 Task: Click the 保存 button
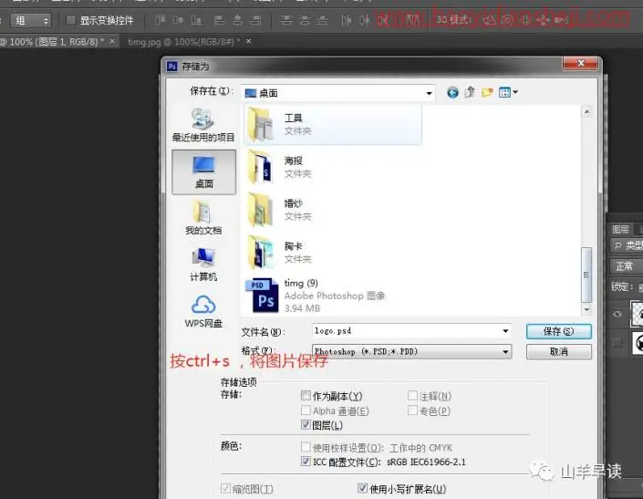pos(558,331)
